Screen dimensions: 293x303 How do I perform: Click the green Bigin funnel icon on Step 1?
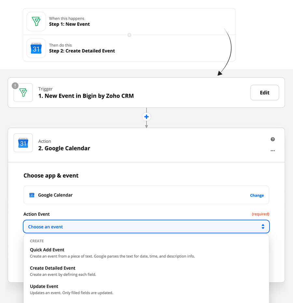point(36,22)
